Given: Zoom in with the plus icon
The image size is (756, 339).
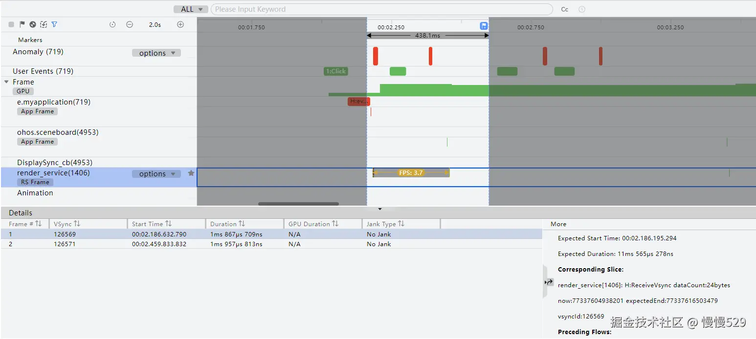Looking at the screenshot, I should pyautogui.click(x=180, y=24).
